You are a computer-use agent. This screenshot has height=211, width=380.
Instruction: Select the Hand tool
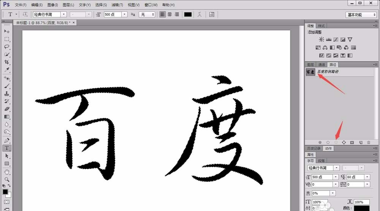coord(7,172)
